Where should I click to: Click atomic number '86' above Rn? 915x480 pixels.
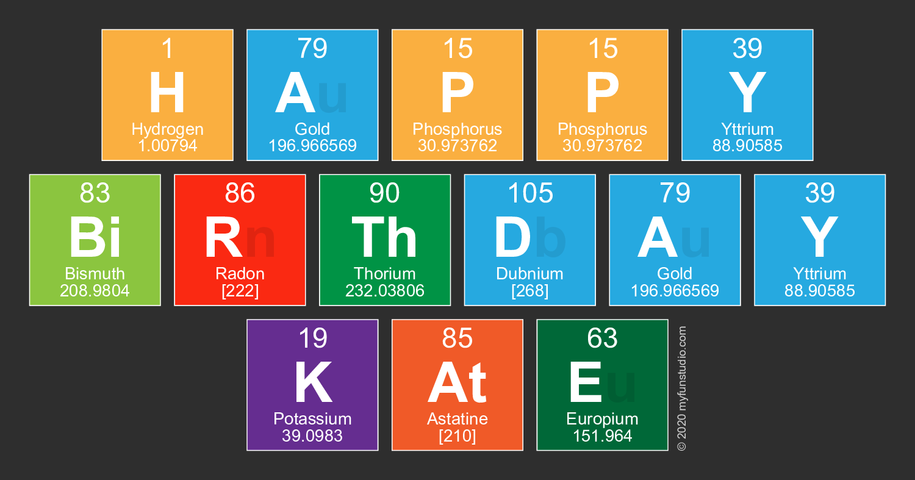(x=240, y=193)
